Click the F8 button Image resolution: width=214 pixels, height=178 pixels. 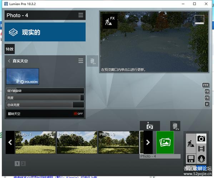207,91
